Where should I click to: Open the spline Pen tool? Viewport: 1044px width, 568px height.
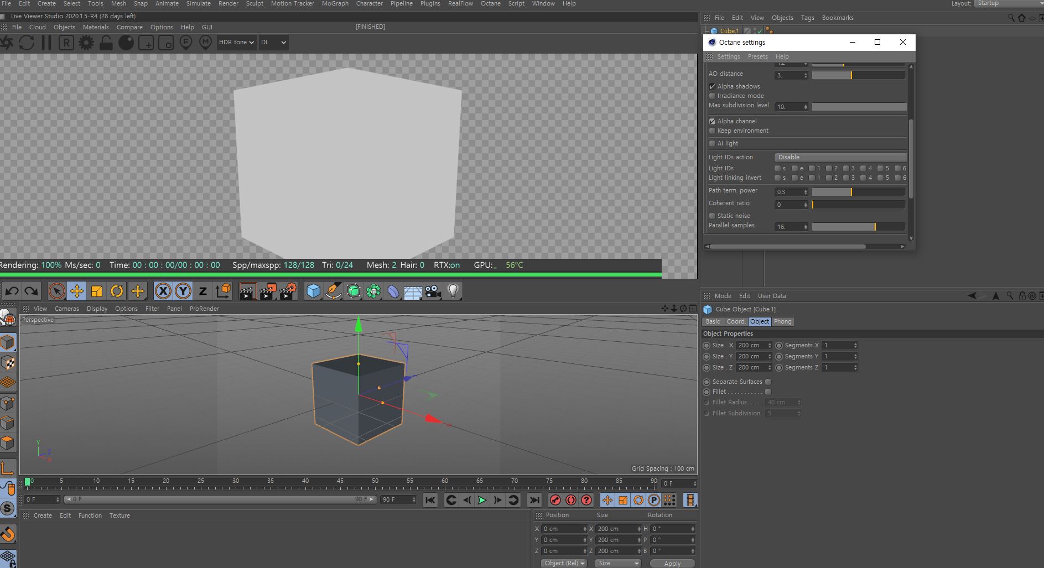(x=334, y=291)
